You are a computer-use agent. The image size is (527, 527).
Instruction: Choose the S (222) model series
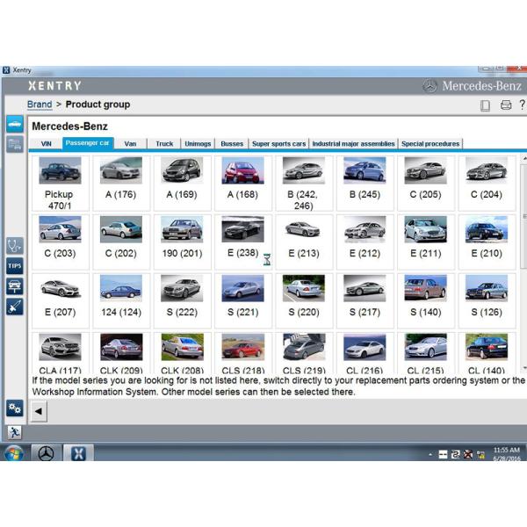[x=182, y=300]
